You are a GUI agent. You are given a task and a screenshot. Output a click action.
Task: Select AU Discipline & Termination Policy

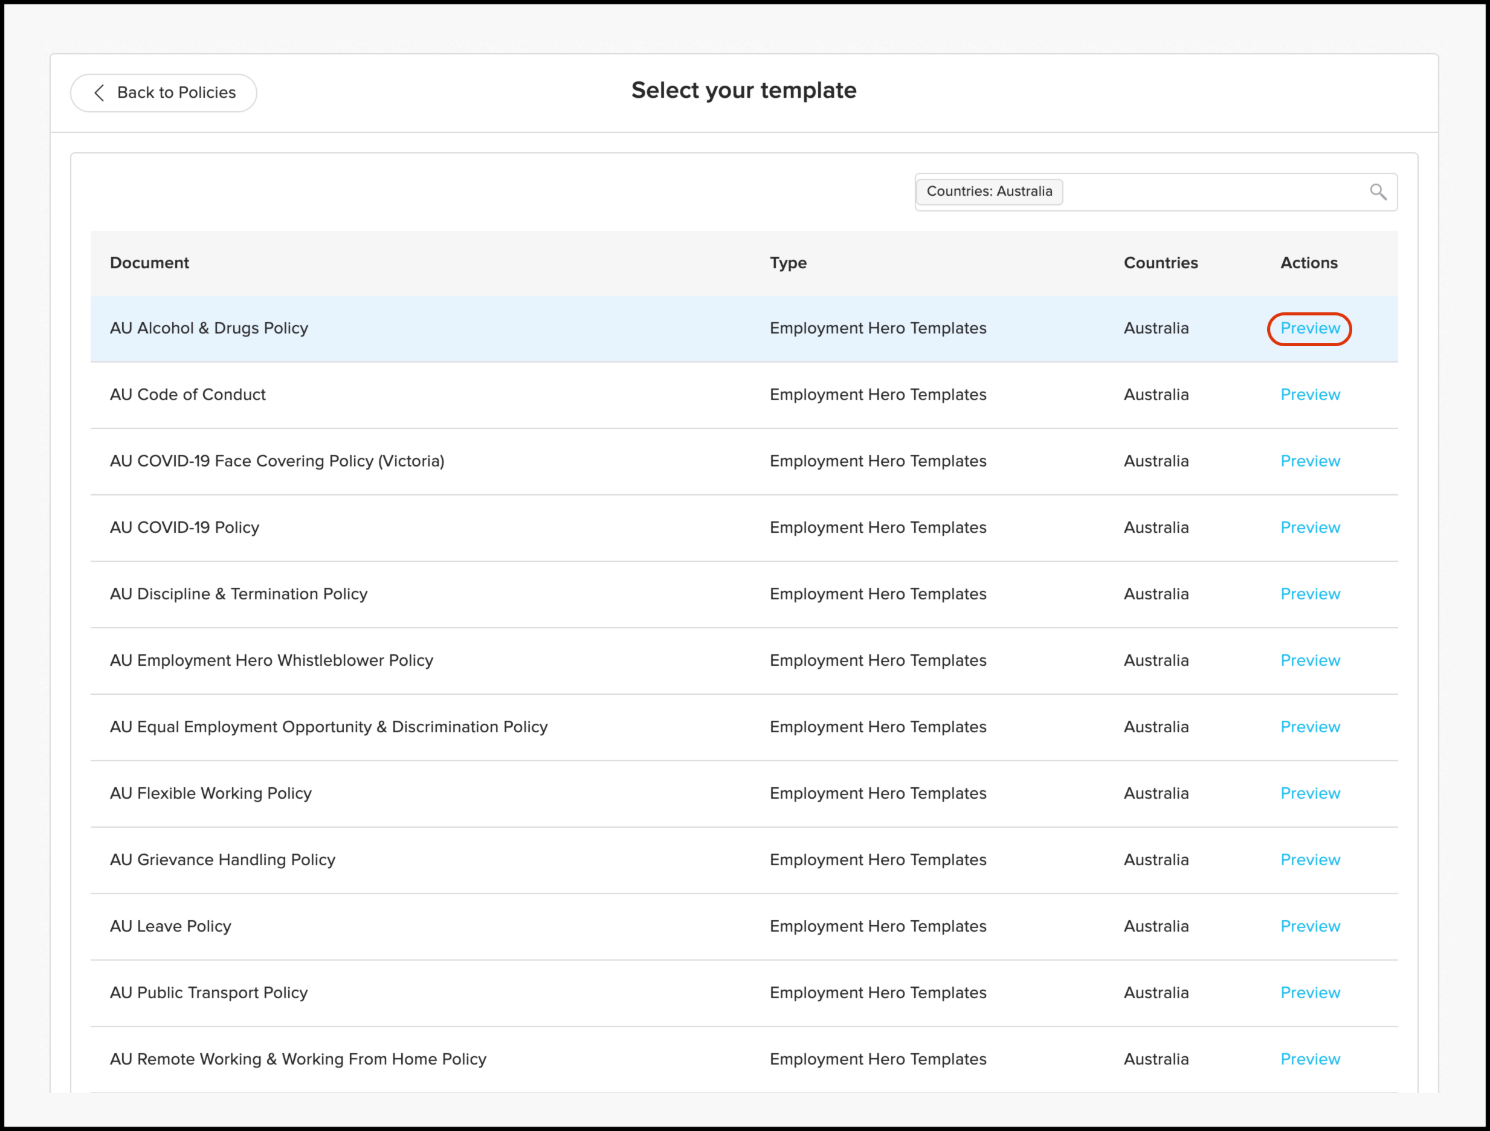pos(239,594)
